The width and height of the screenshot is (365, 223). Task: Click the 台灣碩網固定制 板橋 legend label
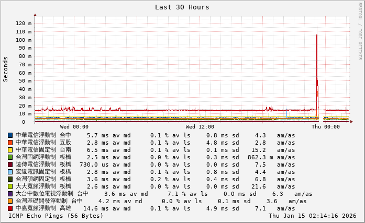(x=43, y=179)
